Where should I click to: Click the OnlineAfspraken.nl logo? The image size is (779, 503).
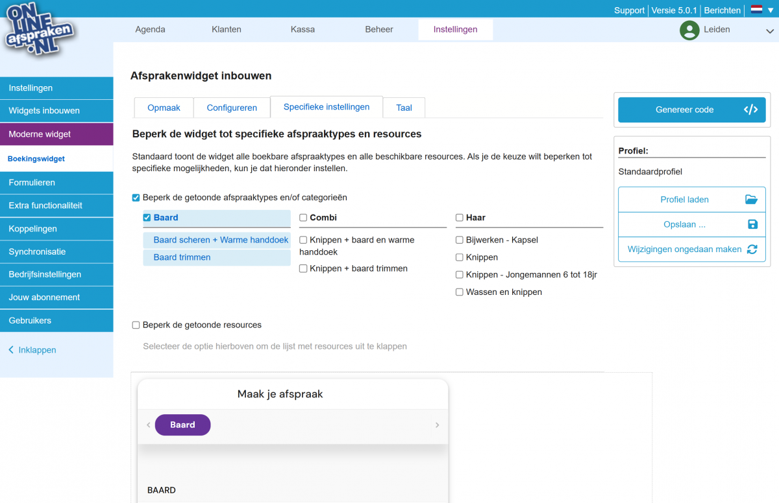(40, 30)
